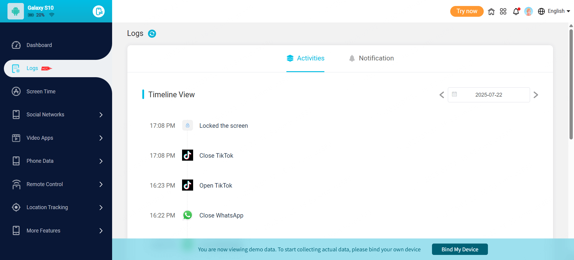The height and width of the screenshot is (260, 574).
Task: Click the HOT badge next to Logs
Action: tap(47, 69)
